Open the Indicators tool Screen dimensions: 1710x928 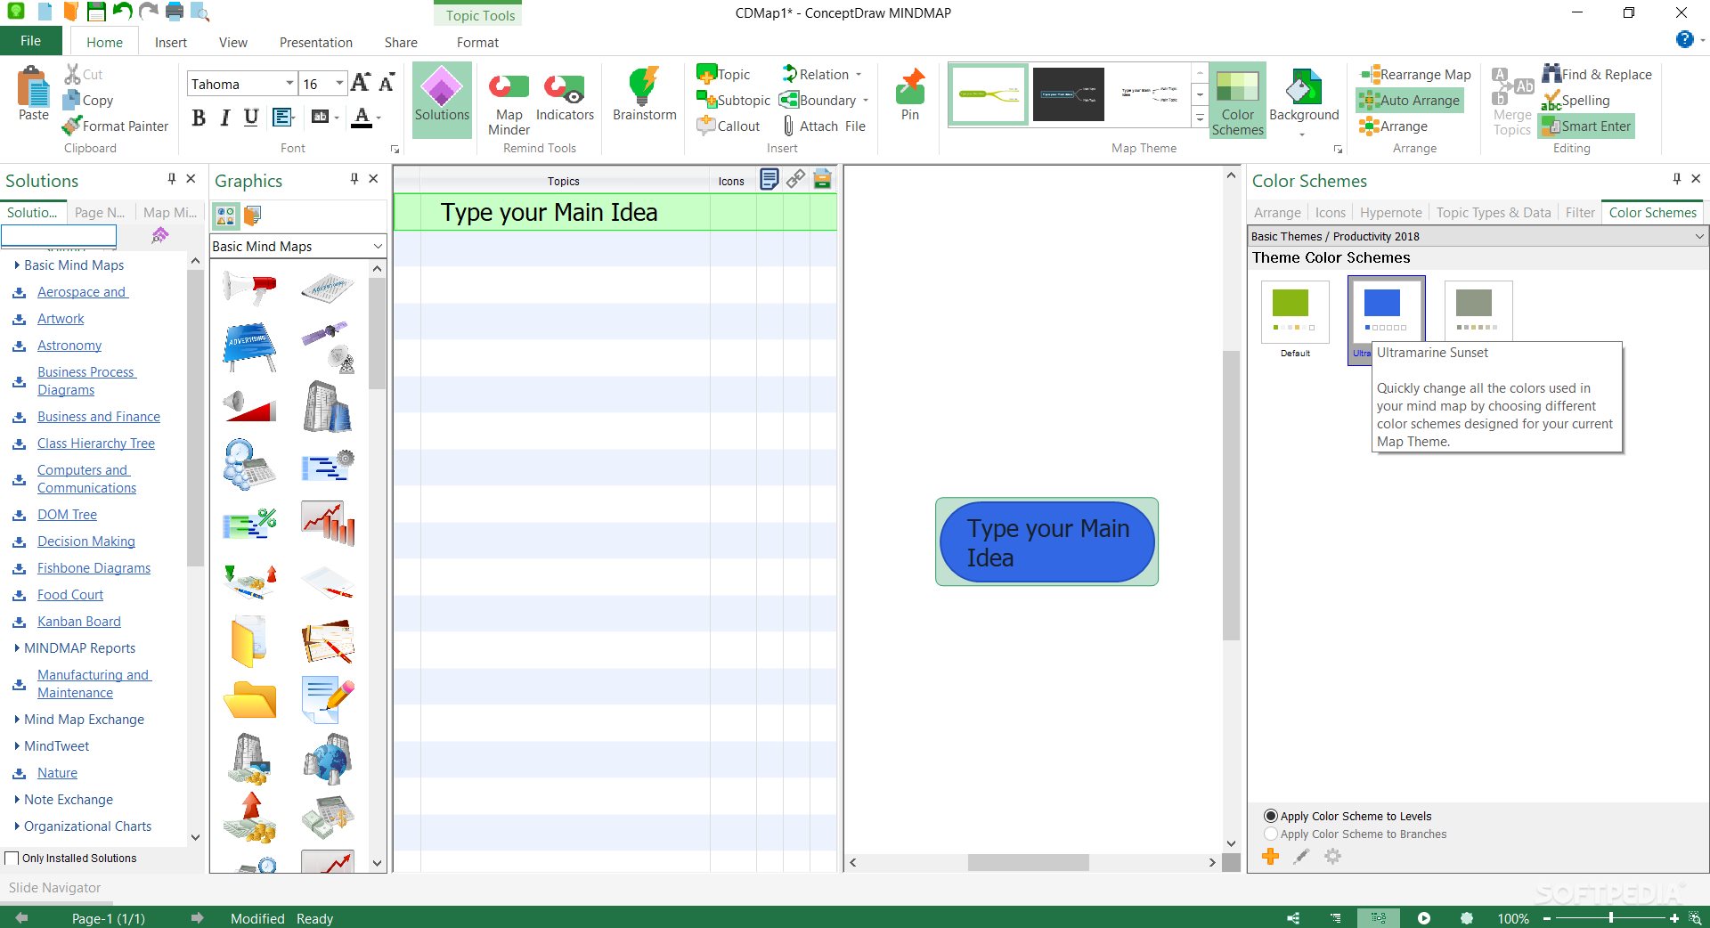click(565, 96)
